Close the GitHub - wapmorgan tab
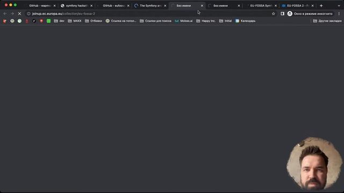This screenshot has height=193, width=344. (55, 6)
